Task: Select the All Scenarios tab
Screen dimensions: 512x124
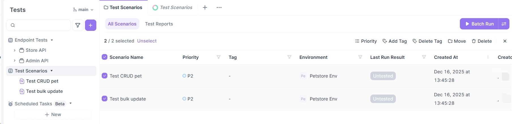Action: coord(122,24)
